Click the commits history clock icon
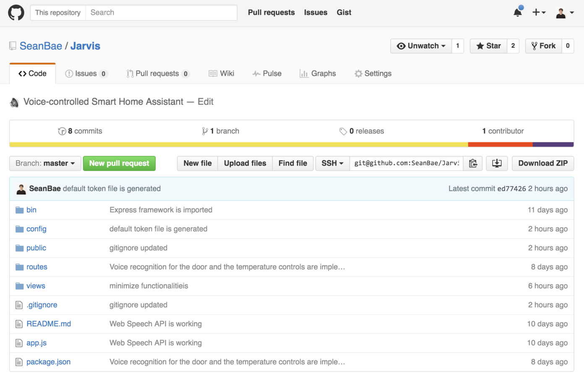The height and width of the screenshot is (377, 584). (x=62, y=131)
